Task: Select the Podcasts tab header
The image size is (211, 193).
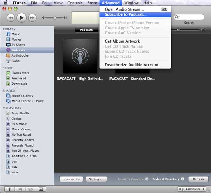Action: pyautogui.click(x=86, y=30)
